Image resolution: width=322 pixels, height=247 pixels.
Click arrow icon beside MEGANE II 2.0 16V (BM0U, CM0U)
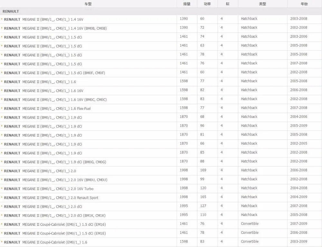(x=2, y=179)
